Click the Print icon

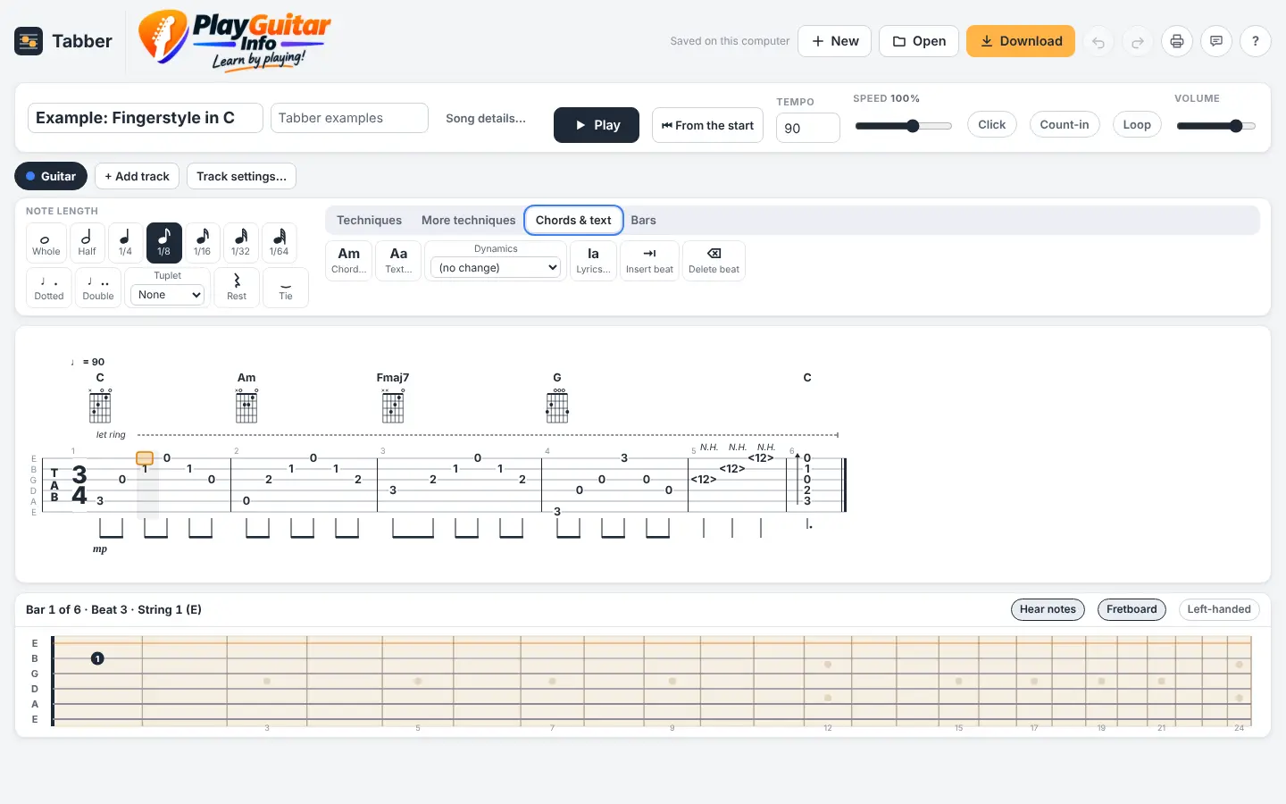(x=1177, y=41)
